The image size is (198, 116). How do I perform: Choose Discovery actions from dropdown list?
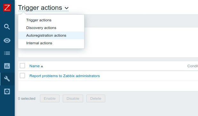[41, 28]
